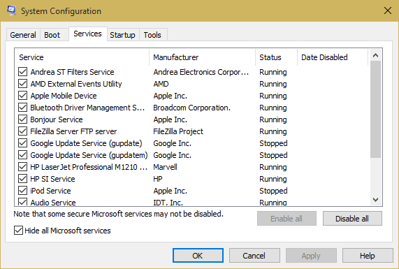Select the Bonjour Service name
Viewport: 399px width, 269px height.
(57, 119)
